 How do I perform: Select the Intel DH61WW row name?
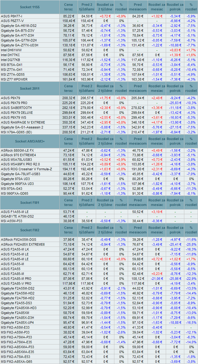point(11,50)
